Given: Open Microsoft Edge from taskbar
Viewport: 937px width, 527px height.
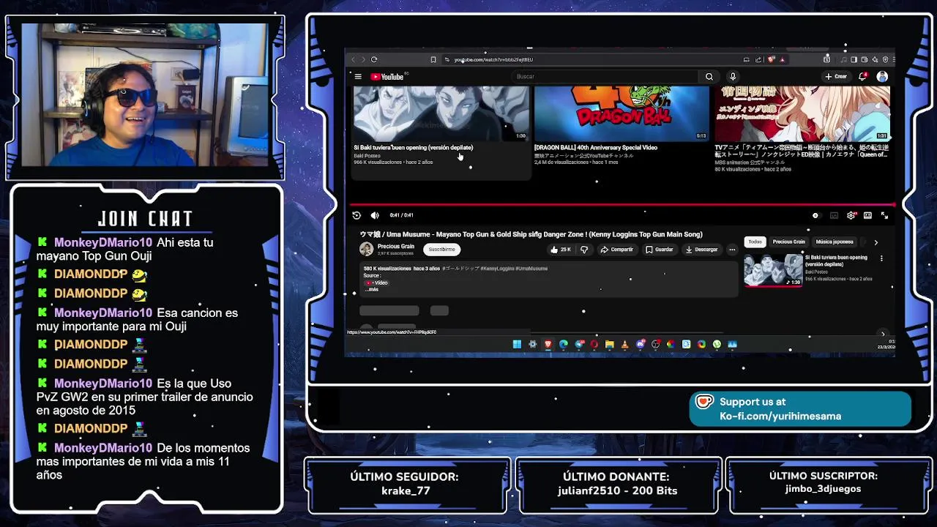Looking at the screenshot, I should 563,344.
